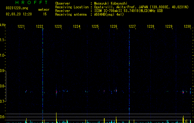This screenshot has height=123, width=194.
Task: Click the 'Observer' field label
Action: click(x=63, y=3)
